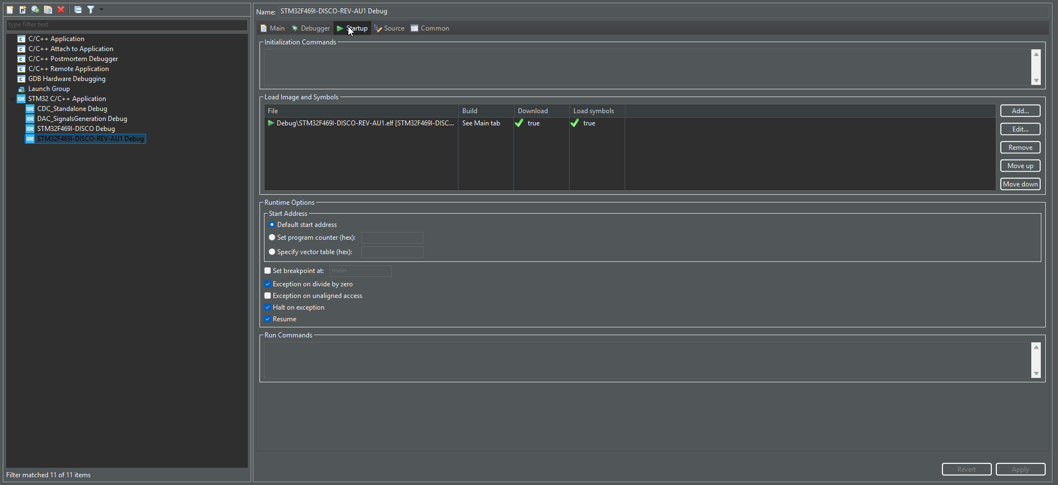
Task: Click the Filter funnel icon
Action: pos(91,9)
